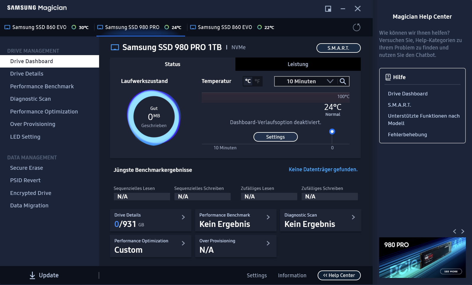Open Settings in the footer
Screen dimensions: 472x285
[x=257, y=276]
